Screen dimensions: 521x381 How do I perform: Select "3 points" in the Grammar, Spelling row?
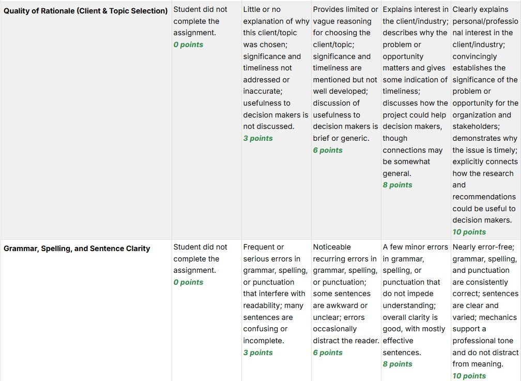point(258,353)
